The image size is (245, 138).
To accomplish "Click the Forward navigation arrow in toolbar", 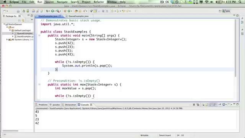I will pos(127,11).
